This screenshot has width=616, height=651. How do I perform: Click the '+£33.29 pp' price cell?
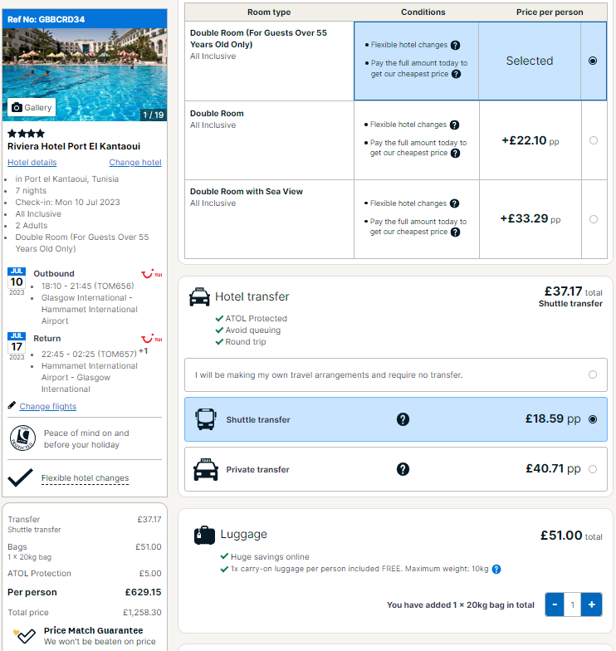pos(530,219)
